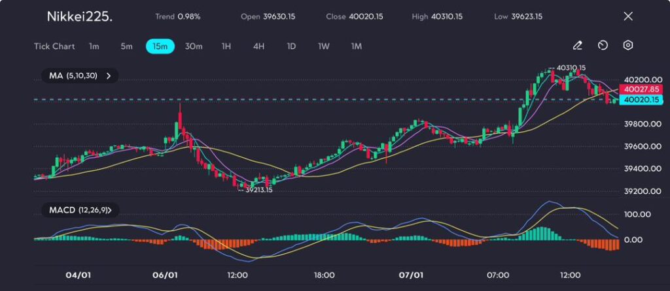The image size is (670, 291).
Task: Select the pencil drawing tool icon
Action: [577, 46]
